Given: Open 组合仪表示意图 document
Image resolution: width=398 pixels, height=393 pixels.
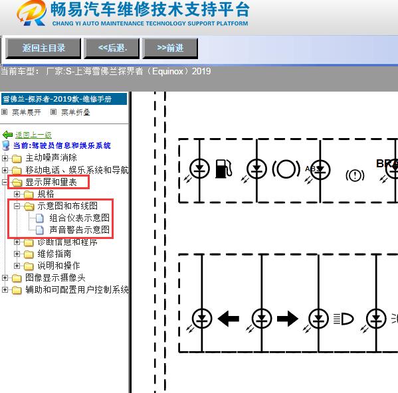Looking at the screenshot, I should click(80, 218).
